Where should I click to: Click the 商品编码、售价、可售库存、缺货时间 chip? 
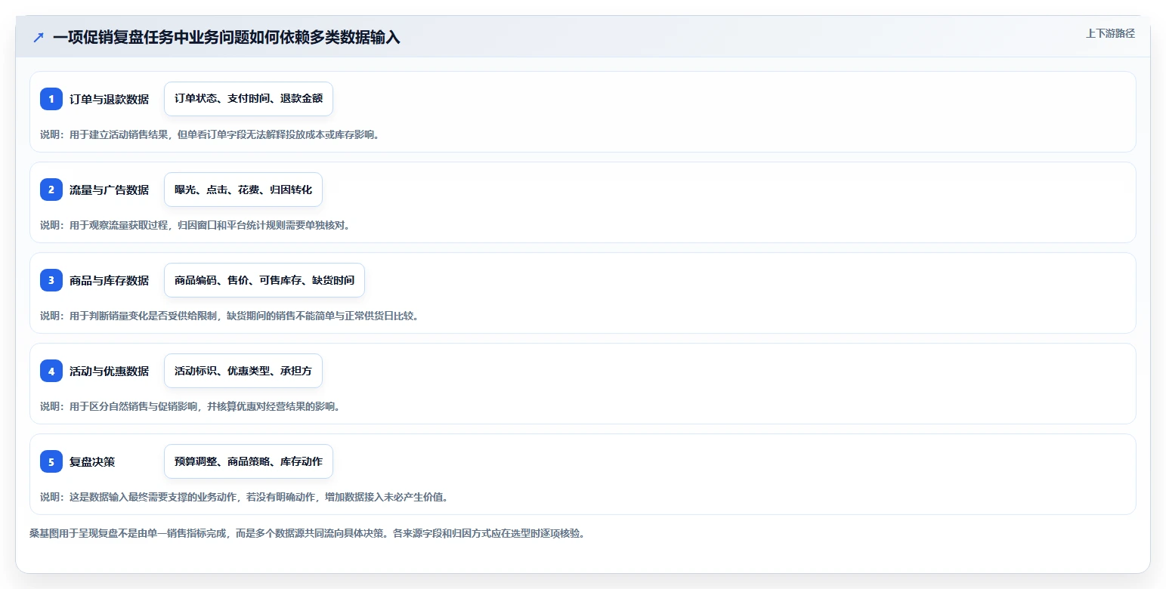pos(264,280)
